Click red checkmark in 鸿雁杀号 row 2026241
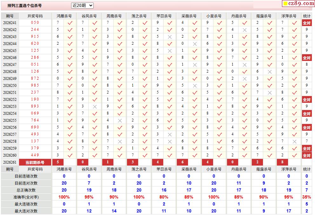 click(x=70, y=23)
